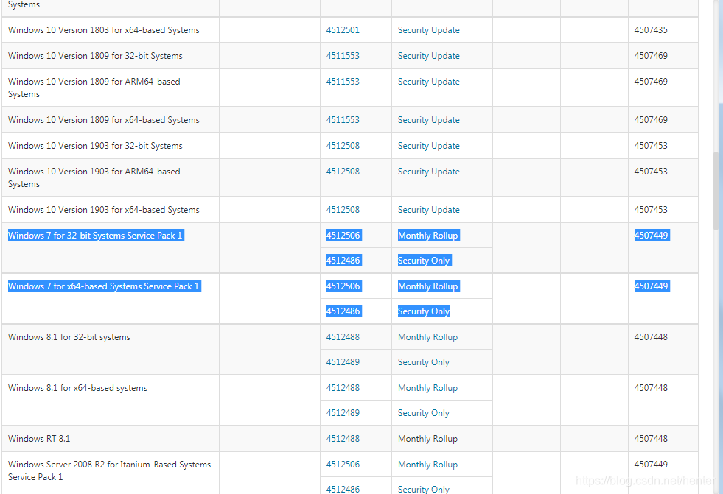Open Security Only link for Windows 7 x64

pos(423,311)
